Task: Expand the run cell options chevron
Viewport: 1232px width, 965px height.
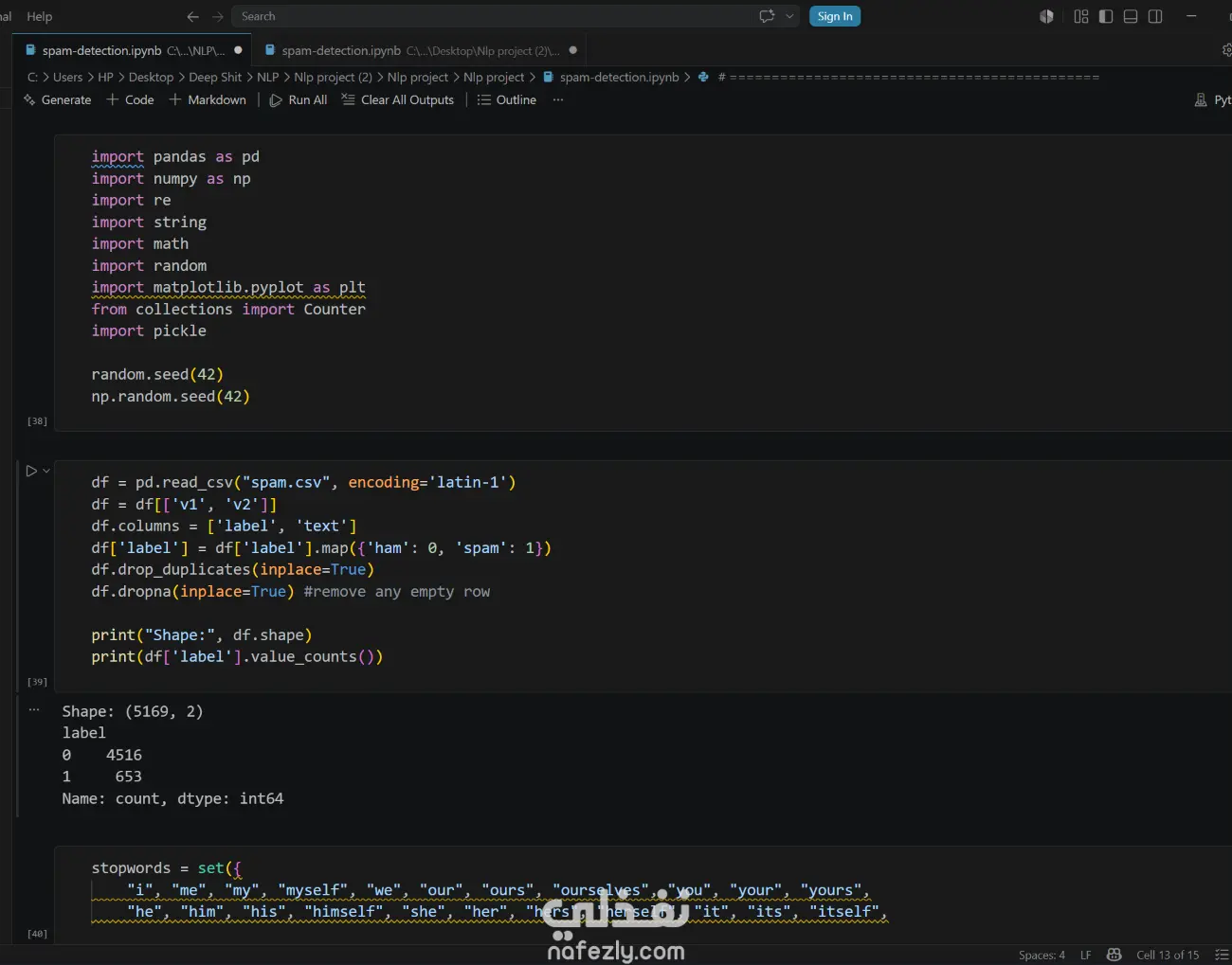Action: 46,471
